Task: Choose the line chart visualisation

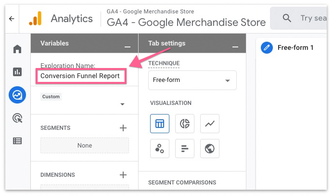Action: pyautogui.click(x=209, y=124)
